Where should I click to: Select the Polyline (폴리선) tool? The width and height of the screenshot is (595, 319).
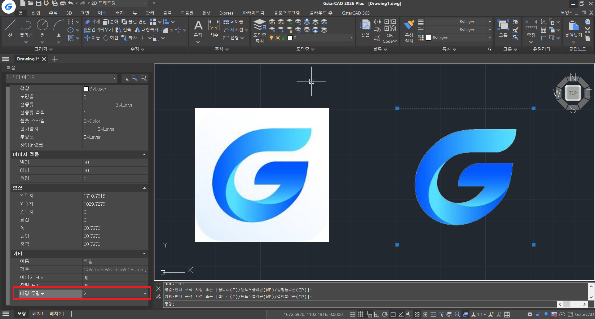point(26,28)
